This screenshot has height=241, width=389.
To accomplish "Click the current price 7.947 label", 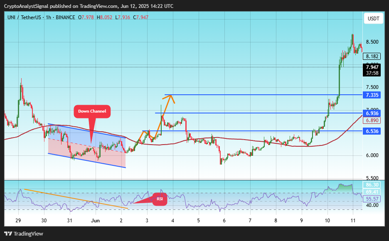I will point(372,67).
